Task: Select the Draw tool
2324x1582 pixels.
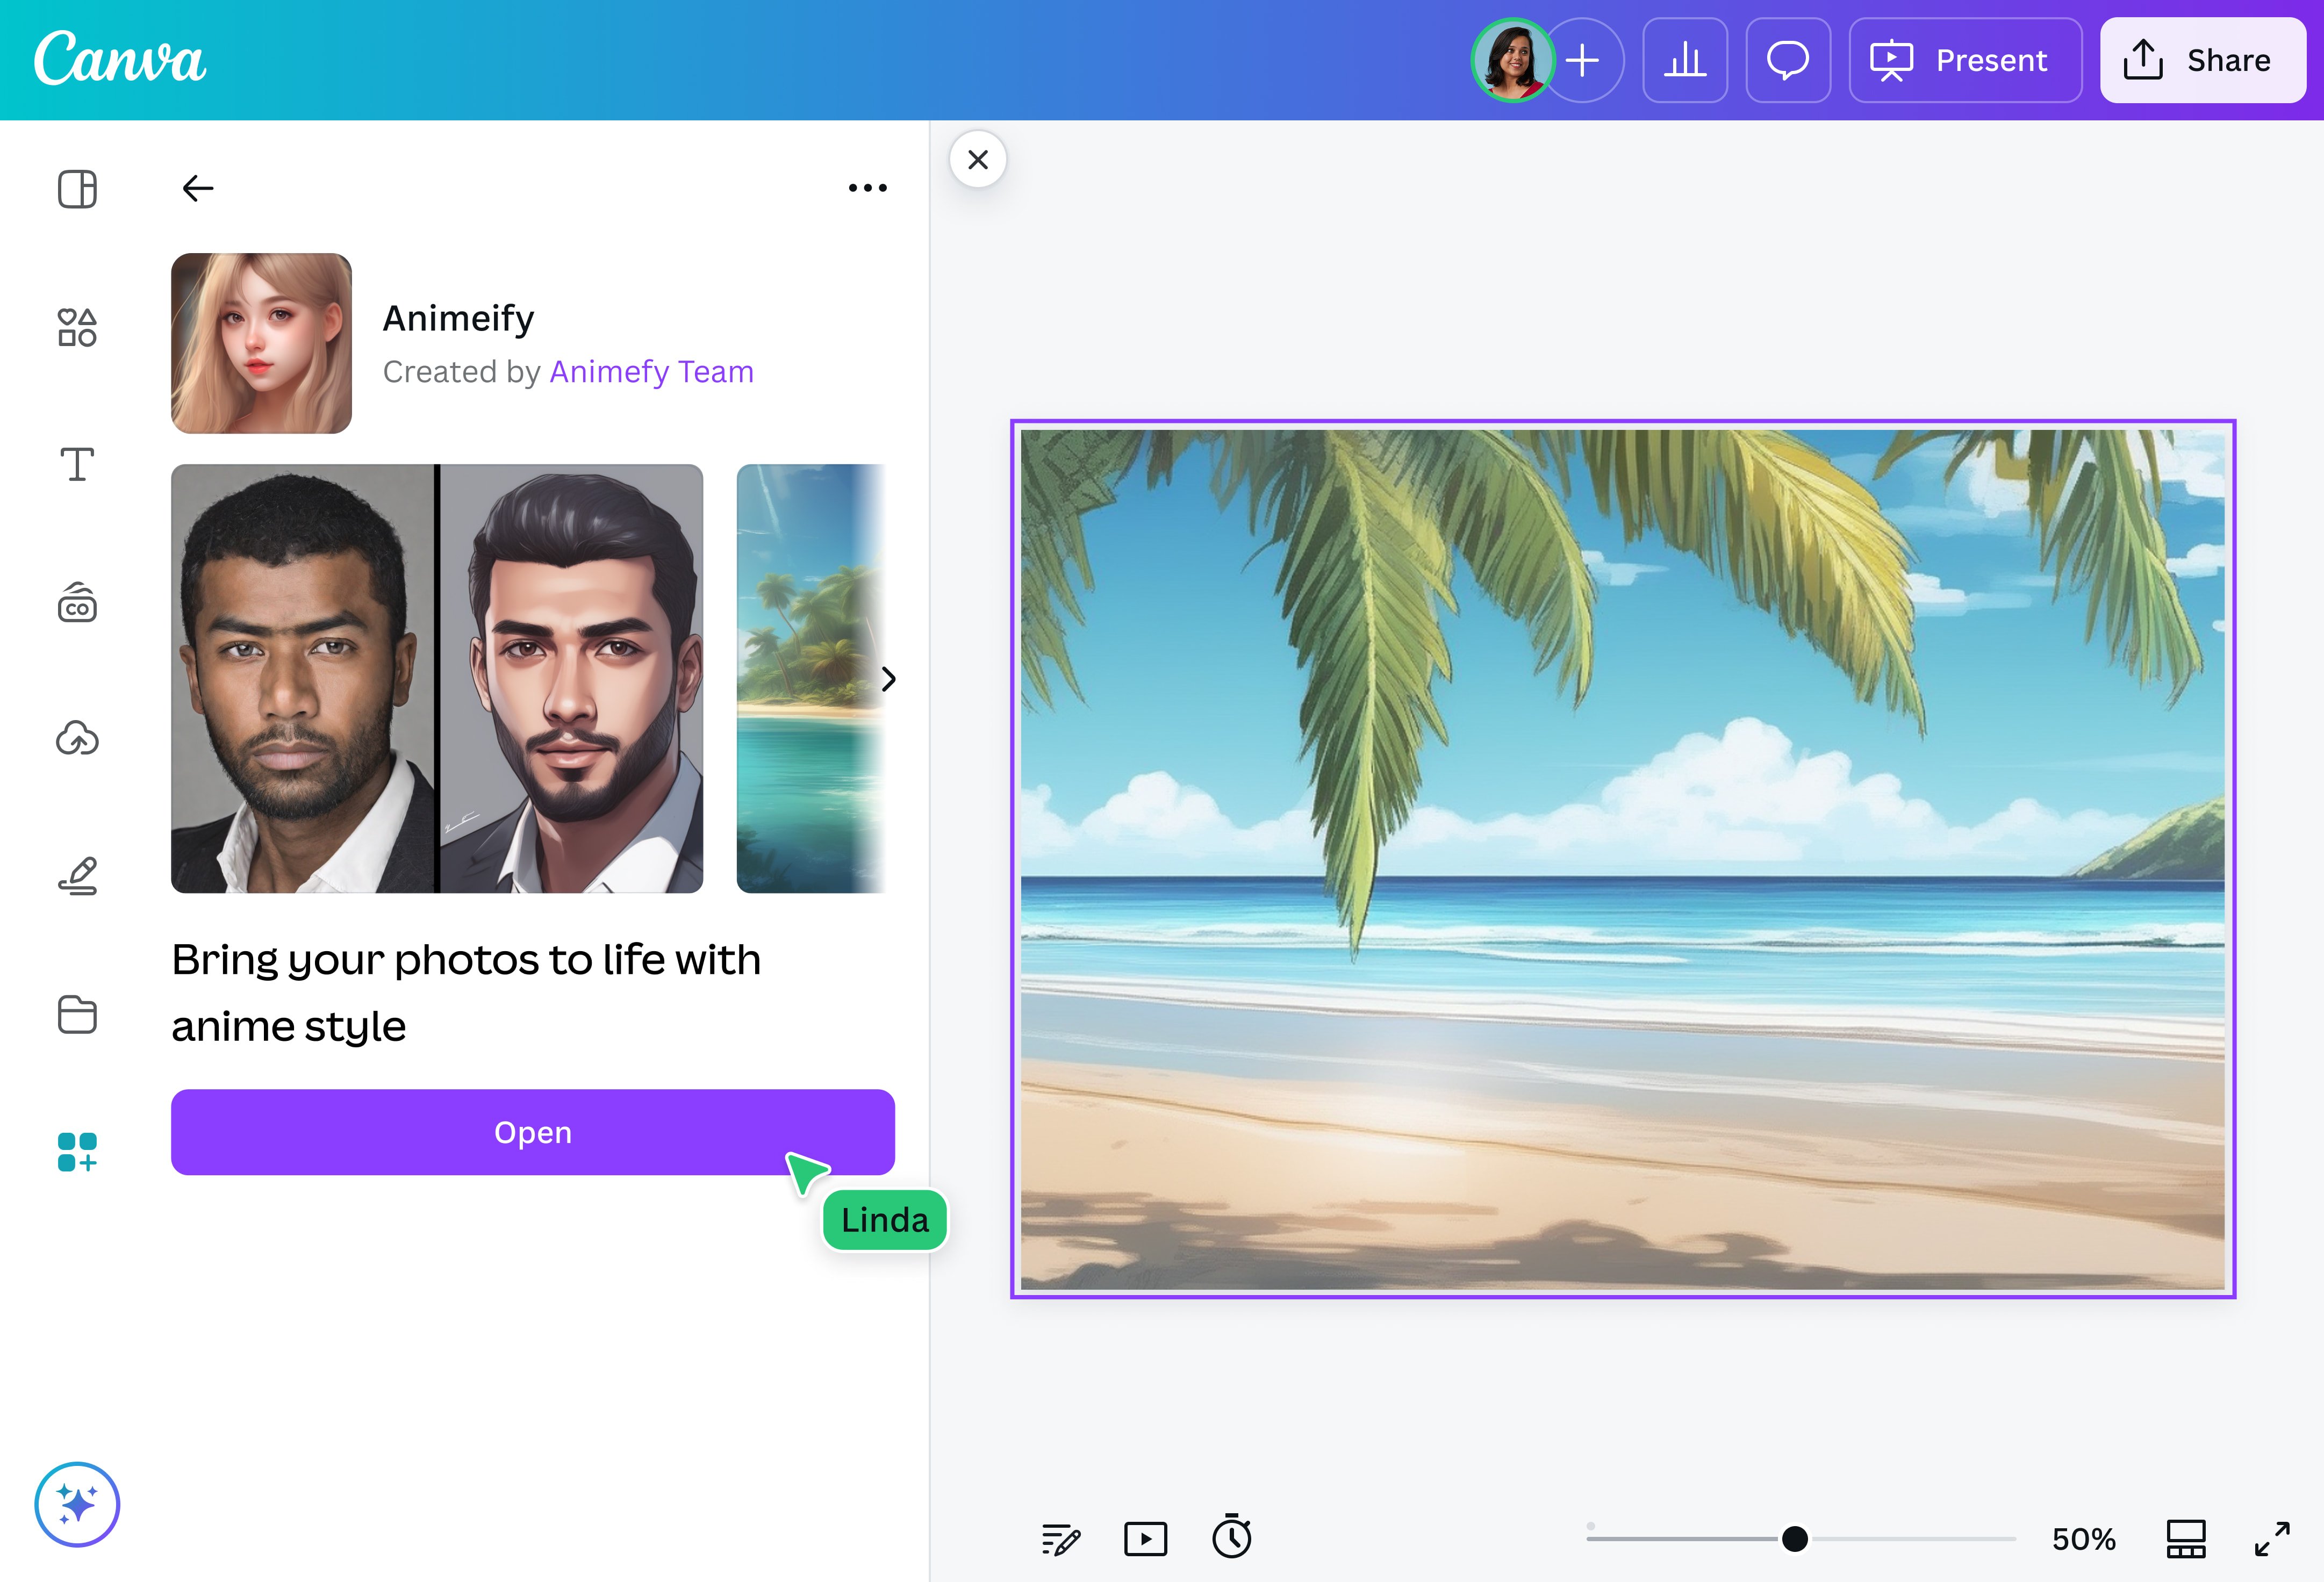Action: point(77,875)
